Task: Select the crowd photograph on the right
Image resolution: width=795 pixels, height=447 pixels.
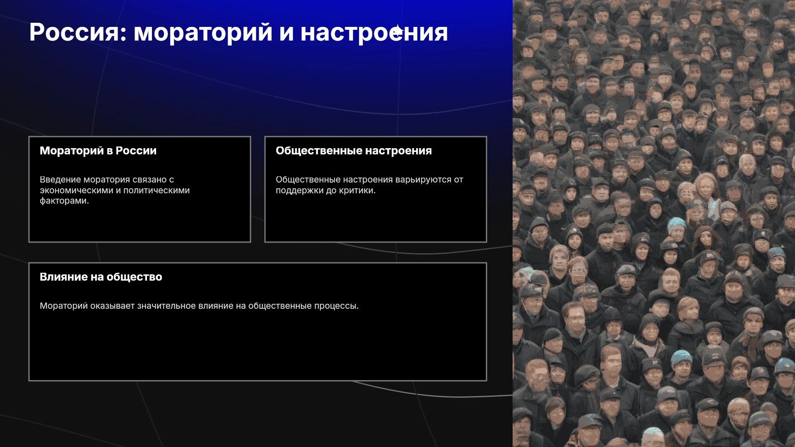Action: click(x=654, y=223)
